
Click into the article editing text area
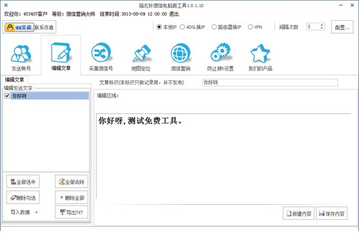223,156
